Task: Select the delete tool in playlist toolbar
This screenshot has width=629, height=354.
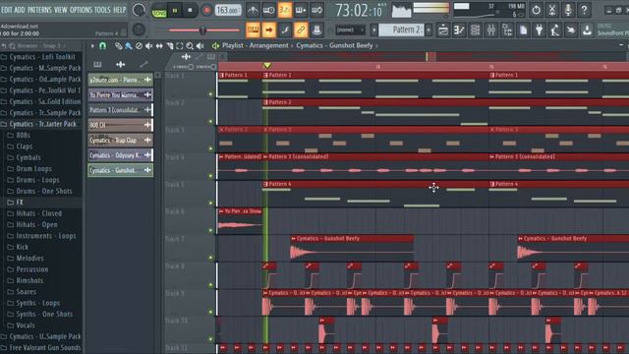Action: pyautogui.click(x=139, y=46)
